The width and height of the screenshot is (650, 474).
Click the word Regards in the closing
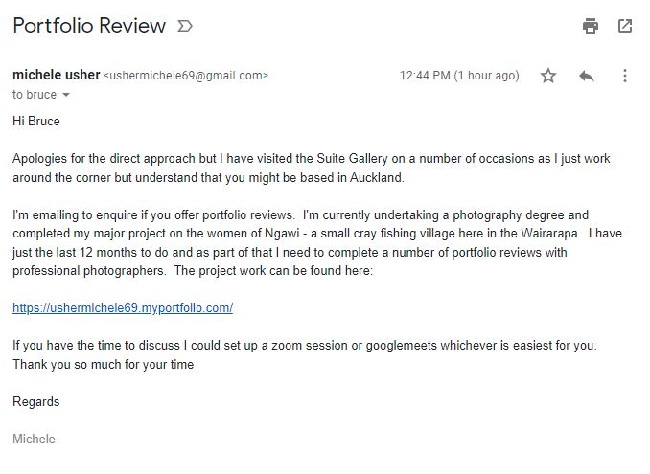(35, 401)
